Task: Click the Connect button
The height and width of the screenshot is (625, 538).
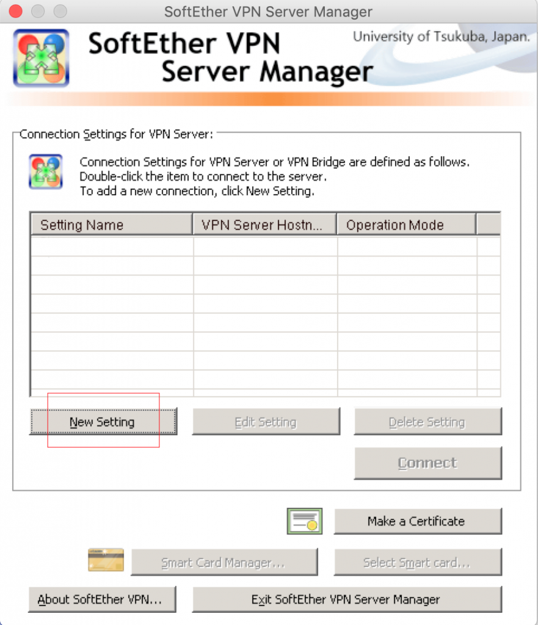Action: 427,463
